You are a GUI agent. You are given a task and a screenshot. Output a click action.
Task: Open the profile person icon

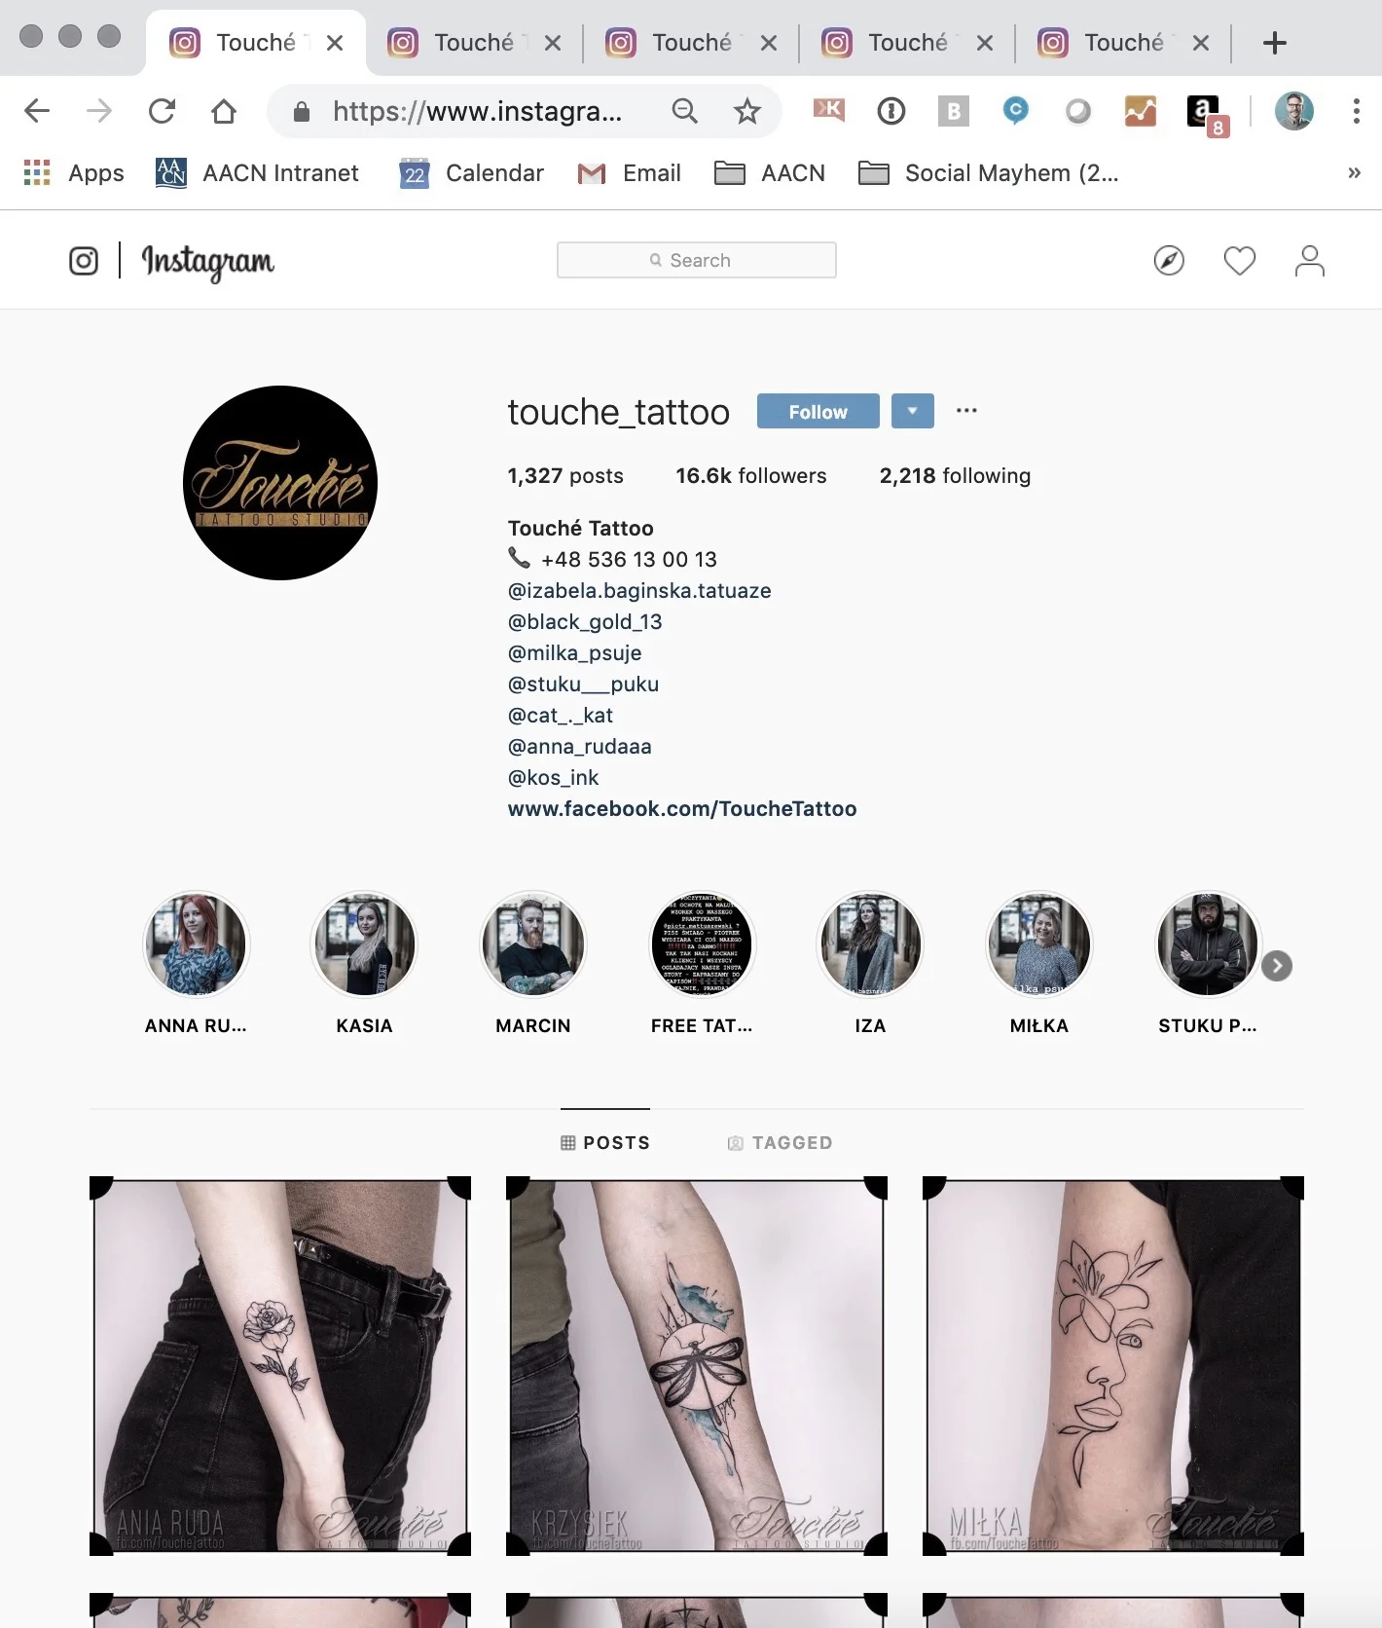tap(1310, 261)
